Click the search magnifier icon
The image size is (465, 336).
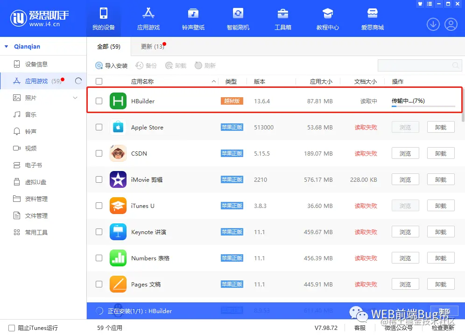[x=456, y=65]
